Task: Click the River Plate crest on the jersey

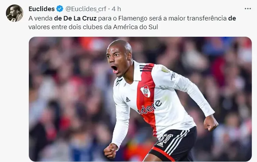Action: 145,91
